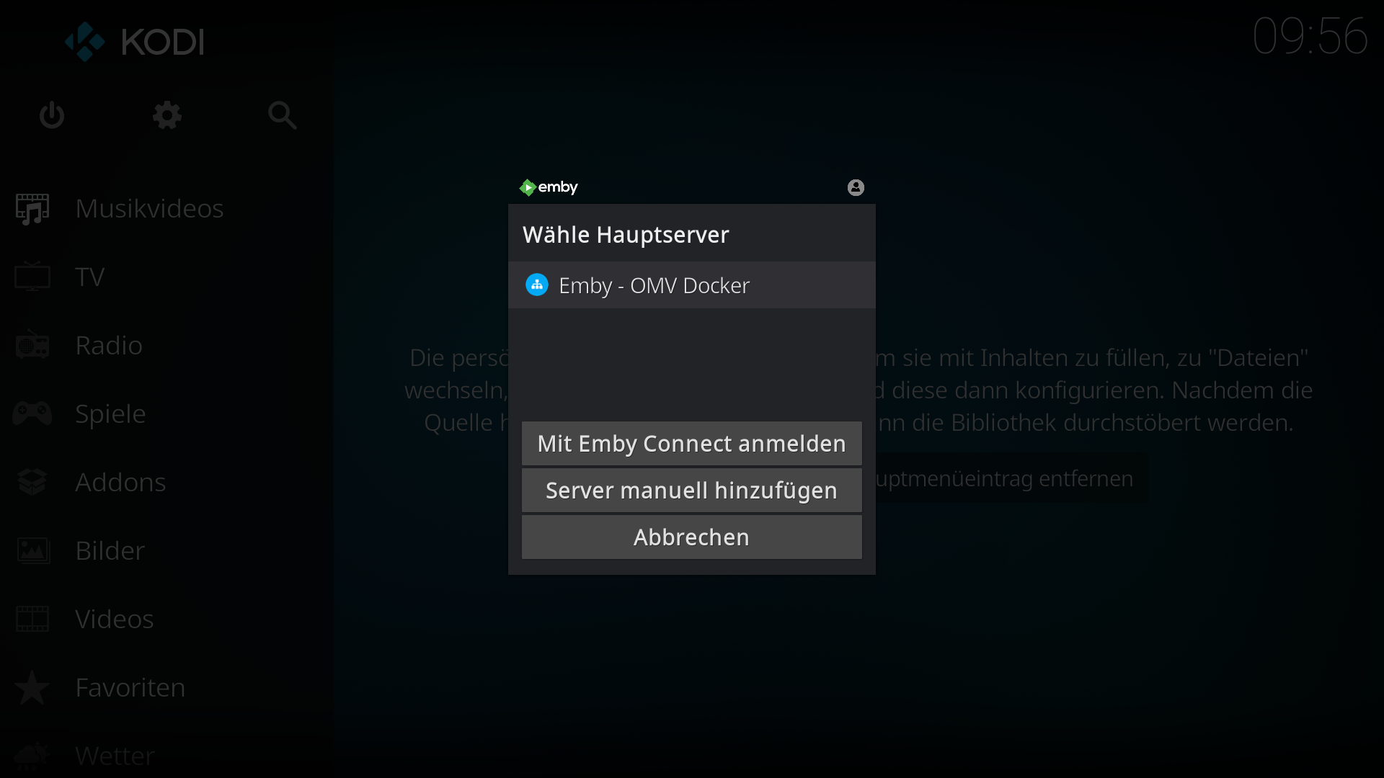Open the Spiele menu entry
The image size is (1384, 778).
167,413
